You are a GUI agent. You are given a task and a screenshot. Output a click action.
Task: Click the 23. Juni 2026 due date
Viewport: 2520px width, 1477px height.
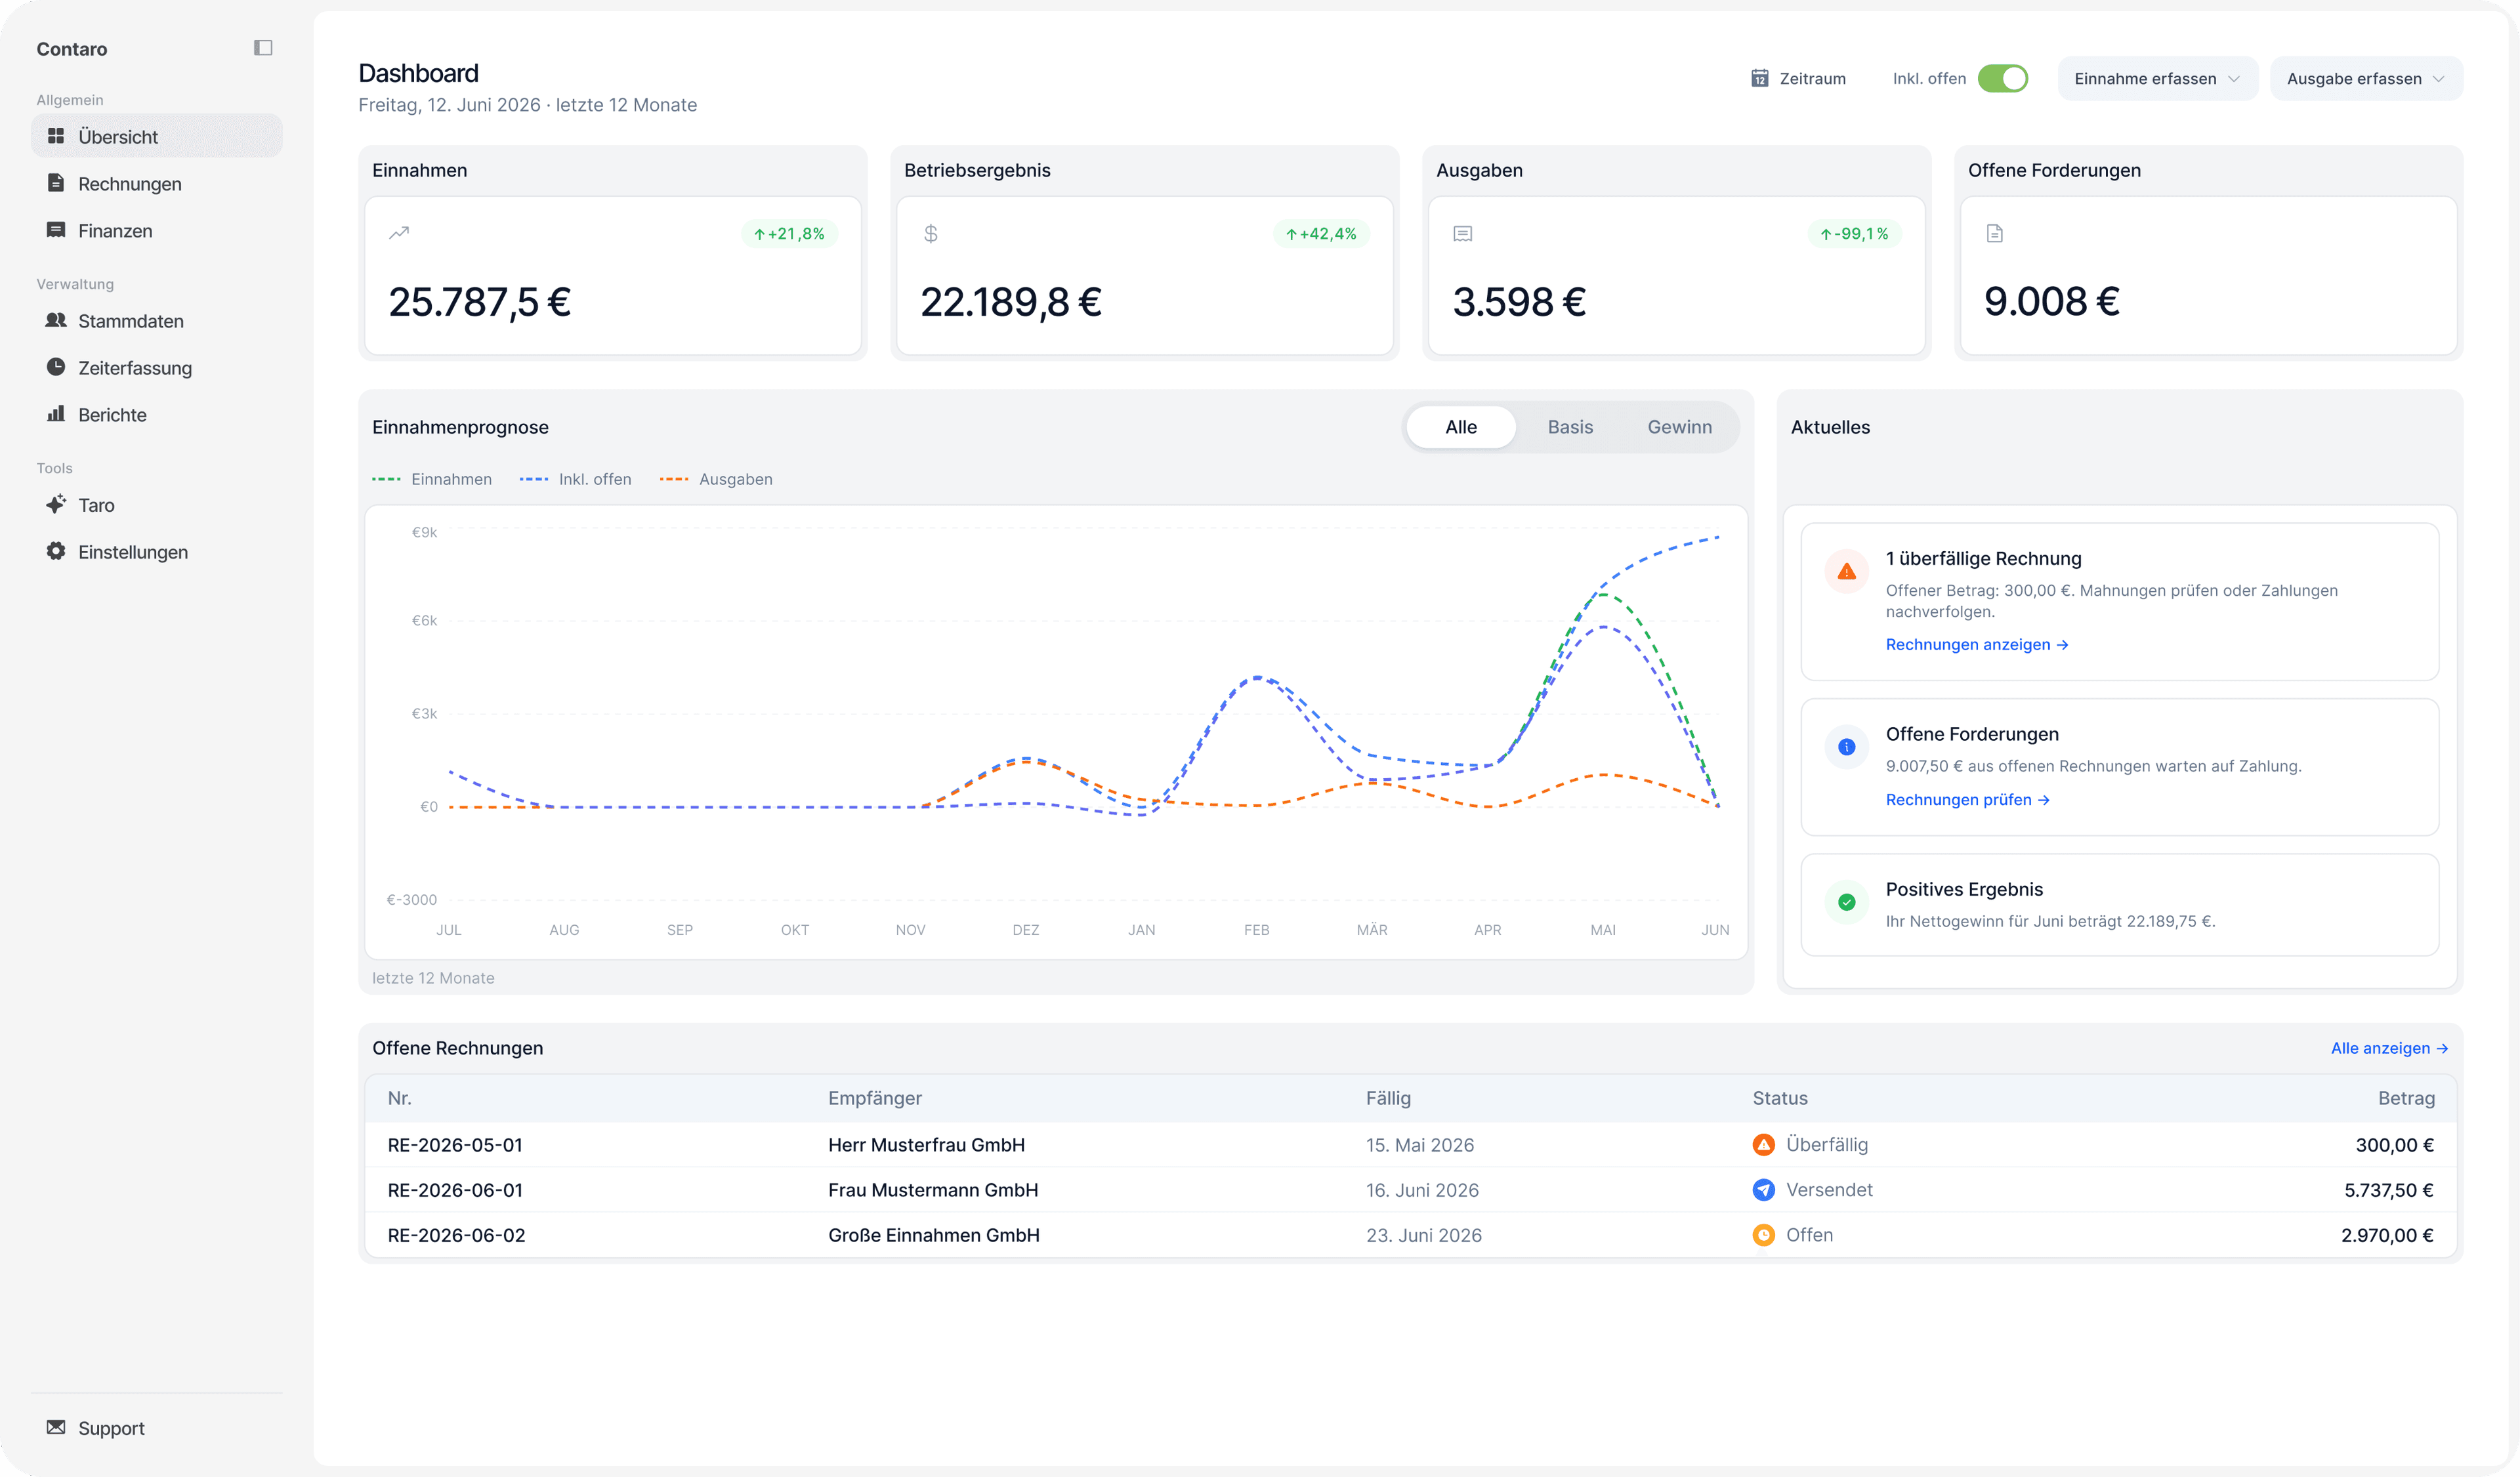pos(1424,1234)
